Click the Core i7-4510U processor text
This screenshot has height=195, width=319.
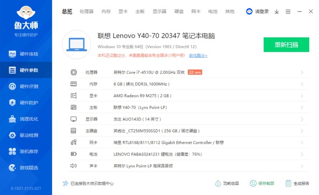click(x=149, y=73)
